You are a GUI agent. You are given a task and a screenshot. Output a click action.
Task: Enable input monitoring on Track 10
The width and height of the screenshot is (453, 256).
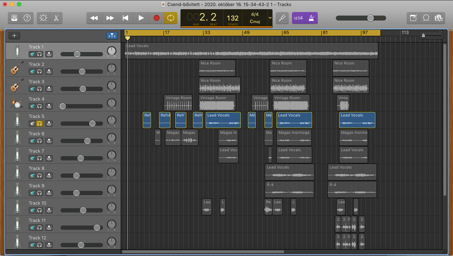pos(49,210)
